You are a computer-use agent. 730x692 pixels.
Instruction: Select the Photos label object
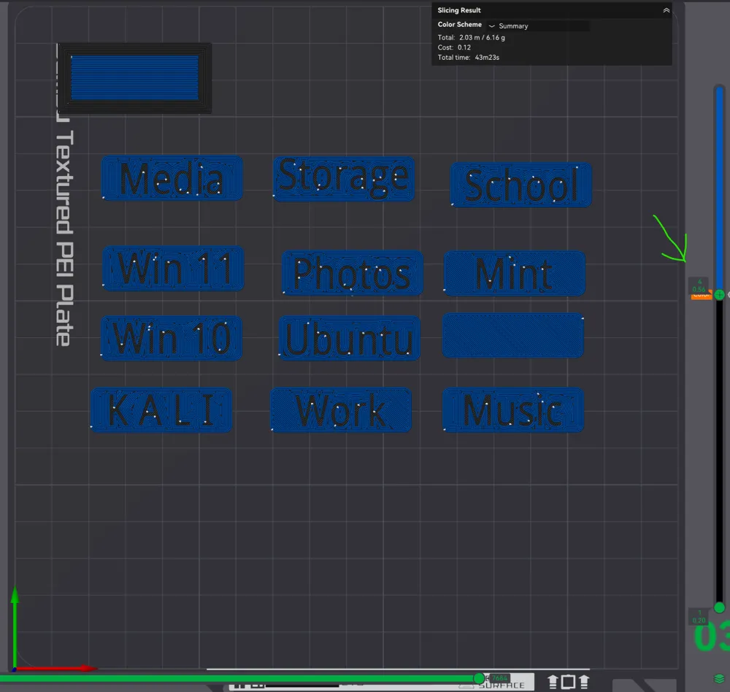tap(353, 273)
